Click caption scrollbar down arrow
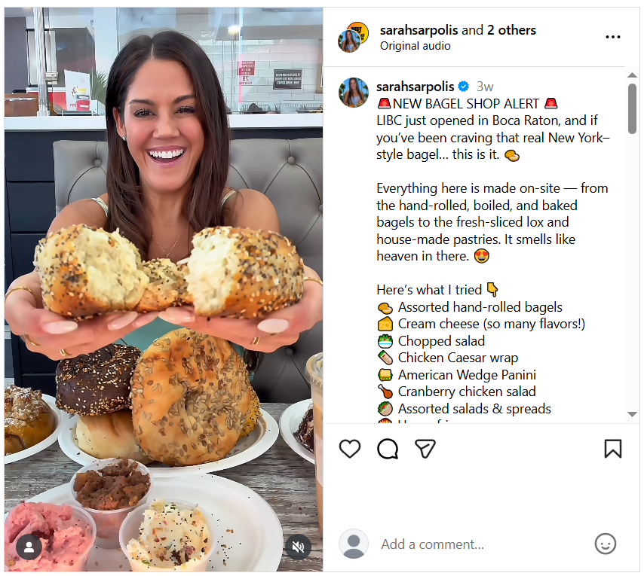Screen dimensions: 644x576 pos(632,414)
